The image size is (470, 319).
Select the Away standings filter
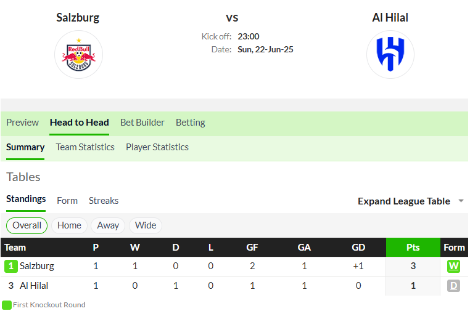point(108,225)
